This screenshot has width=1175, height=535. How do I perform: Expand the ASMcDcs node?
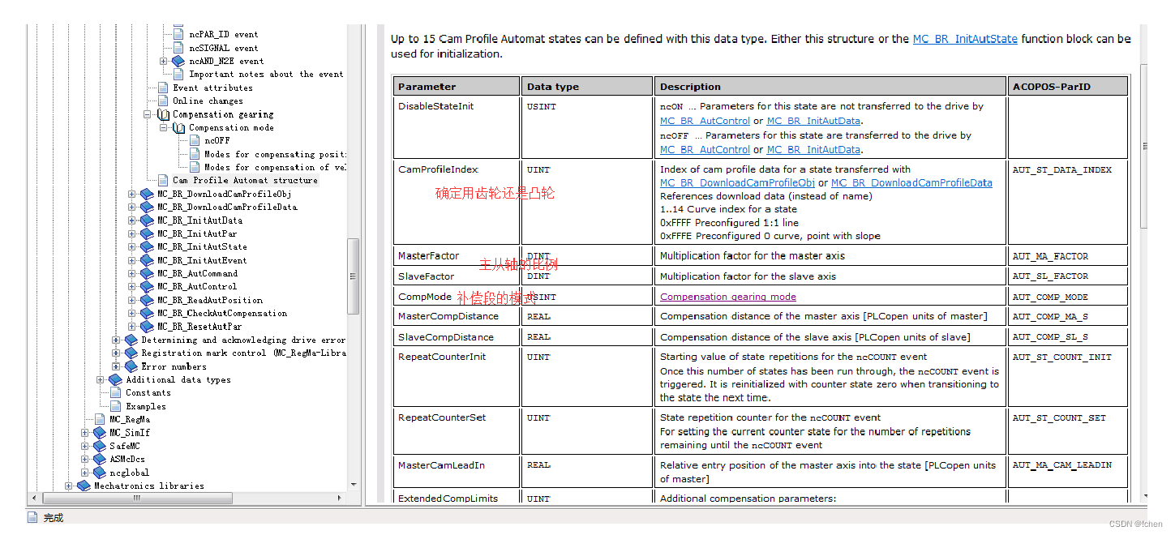click(85, 459)
